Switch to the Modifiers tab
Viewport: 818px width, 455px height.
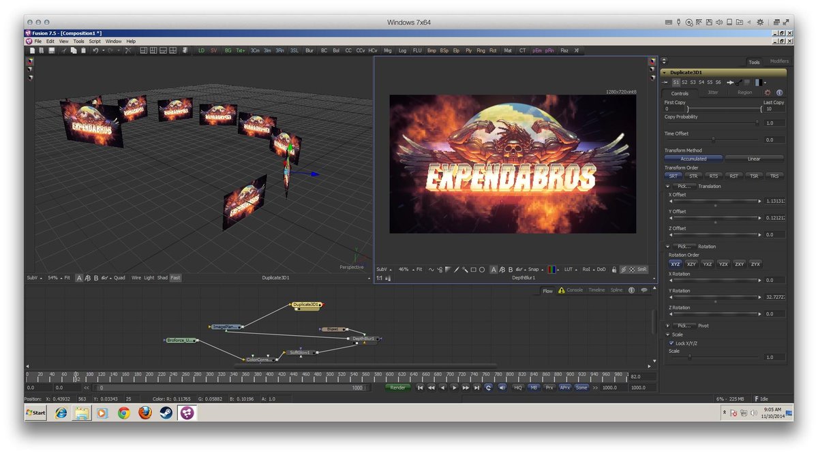(779, 61)
